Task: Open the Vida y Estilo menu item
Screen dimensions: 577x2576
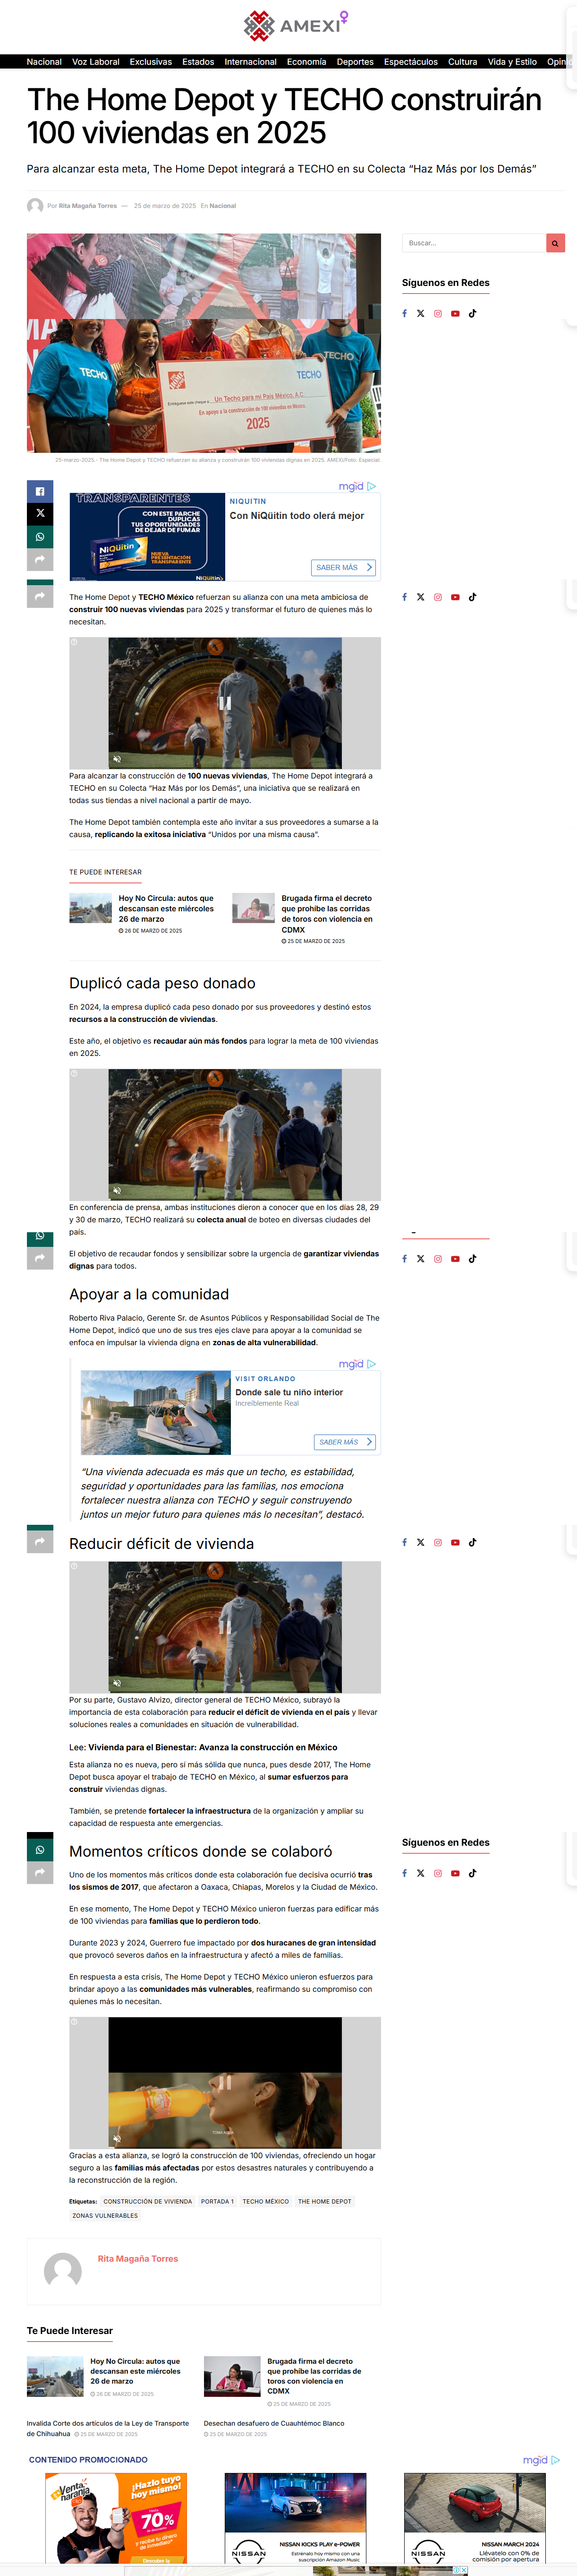Action: (512, 62)
